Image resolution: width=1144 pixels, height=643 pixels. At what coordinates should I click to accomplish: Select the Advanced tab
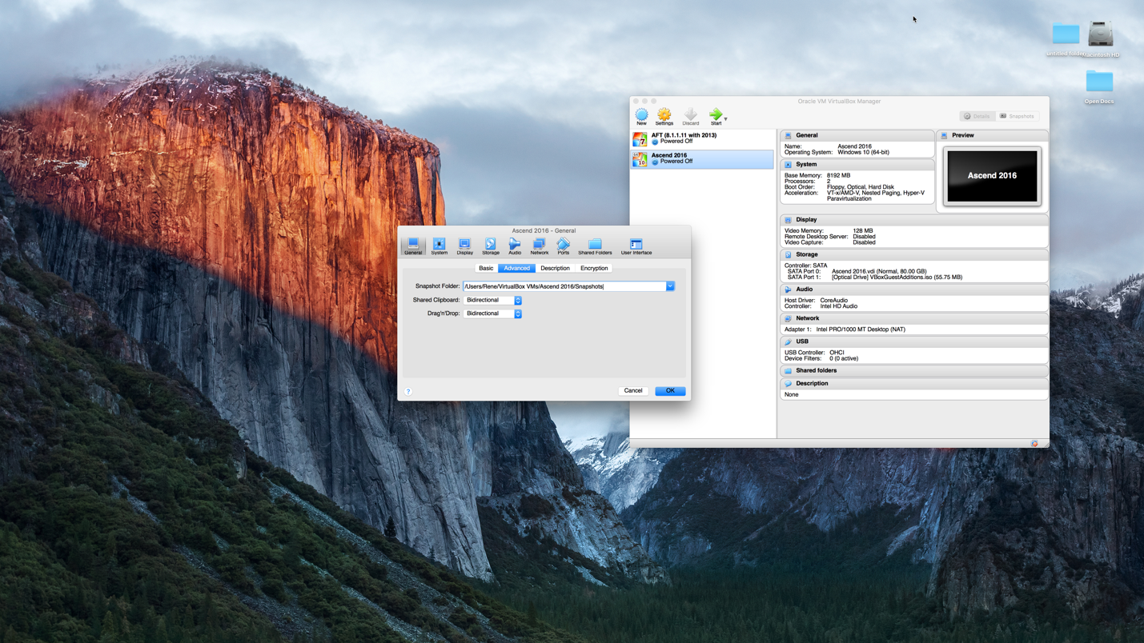pos(516,269)
